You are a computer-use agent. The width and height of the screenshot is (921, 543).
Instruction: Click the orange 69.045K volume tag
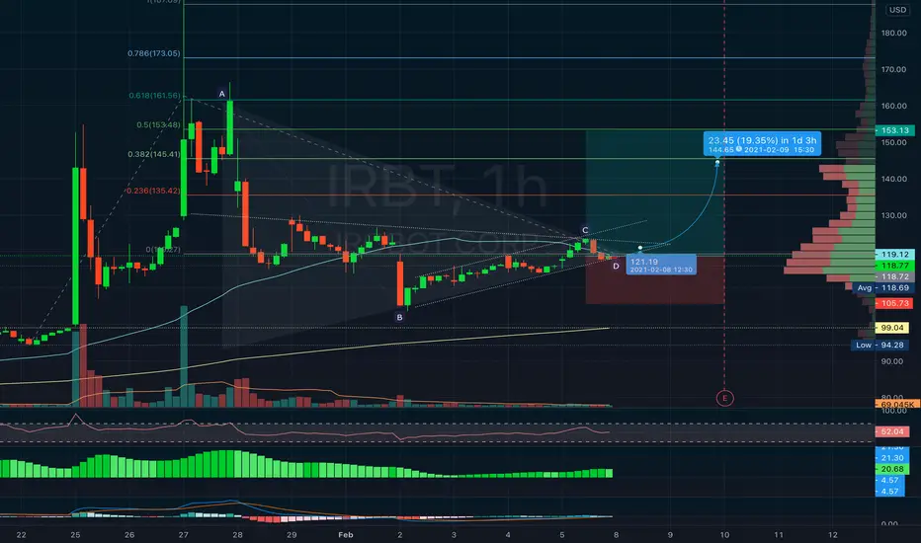(897, 404)
